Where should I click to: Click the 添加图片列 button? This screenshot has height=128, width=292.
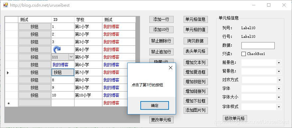coord(196,110)
